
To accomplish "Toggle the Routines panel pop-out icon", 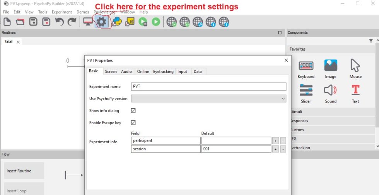I will [280, 32].
